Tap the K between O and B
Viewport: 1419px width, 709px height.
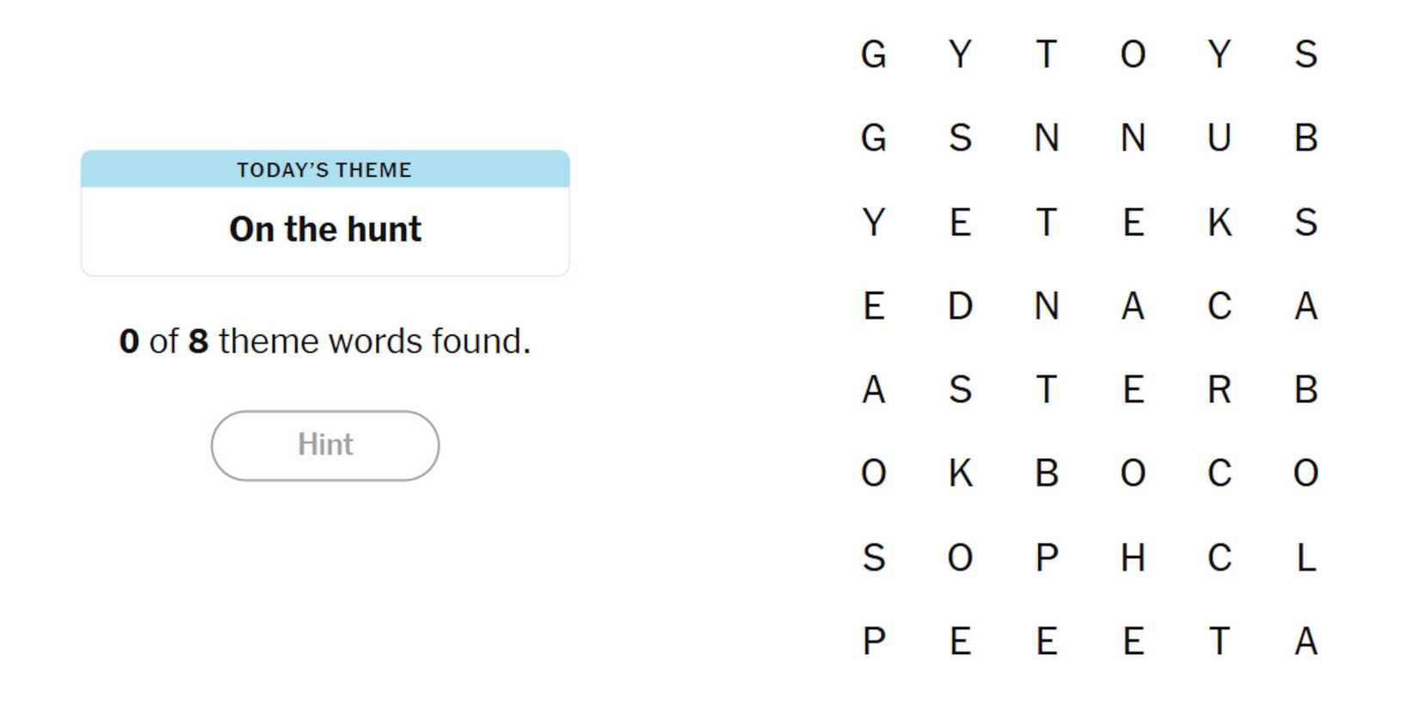[960, 474]
